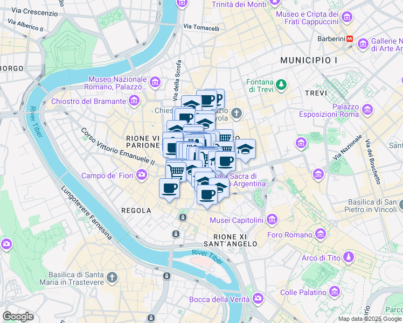This screenshot has height=323, width=403.
Task: Click the Foro Romano museum marker
Action: tap(321, 234)
